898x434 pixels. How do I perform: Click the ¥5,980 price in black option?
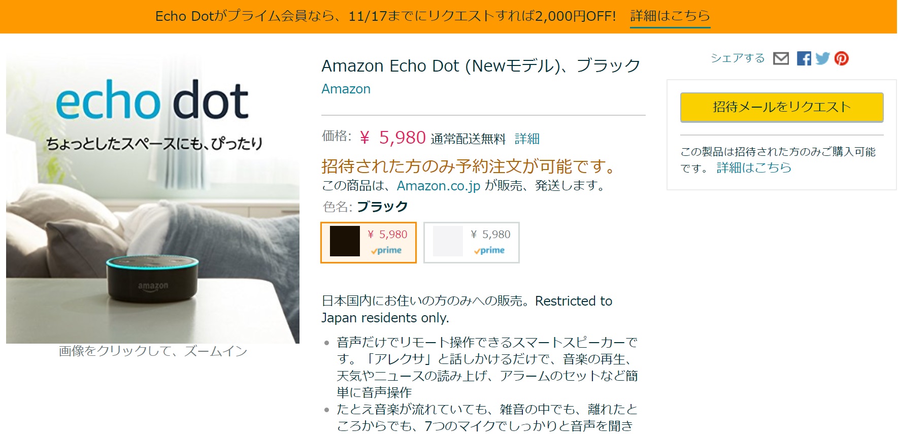coord(388,235)
